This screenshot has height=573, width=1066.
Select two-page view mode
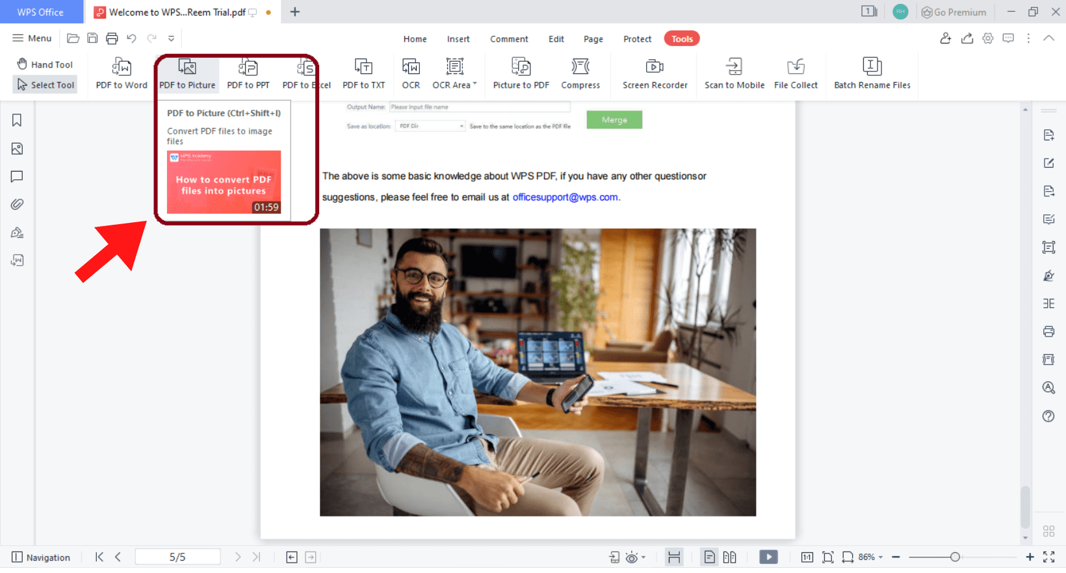click(729, 557)
